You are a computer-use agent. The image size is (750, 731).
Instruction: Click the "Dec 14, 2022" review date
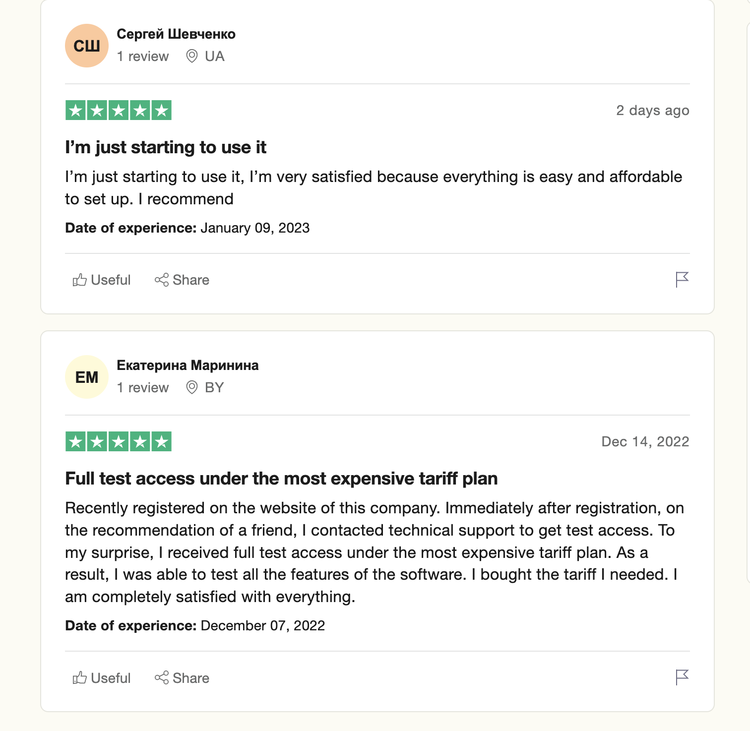[645, 441]
